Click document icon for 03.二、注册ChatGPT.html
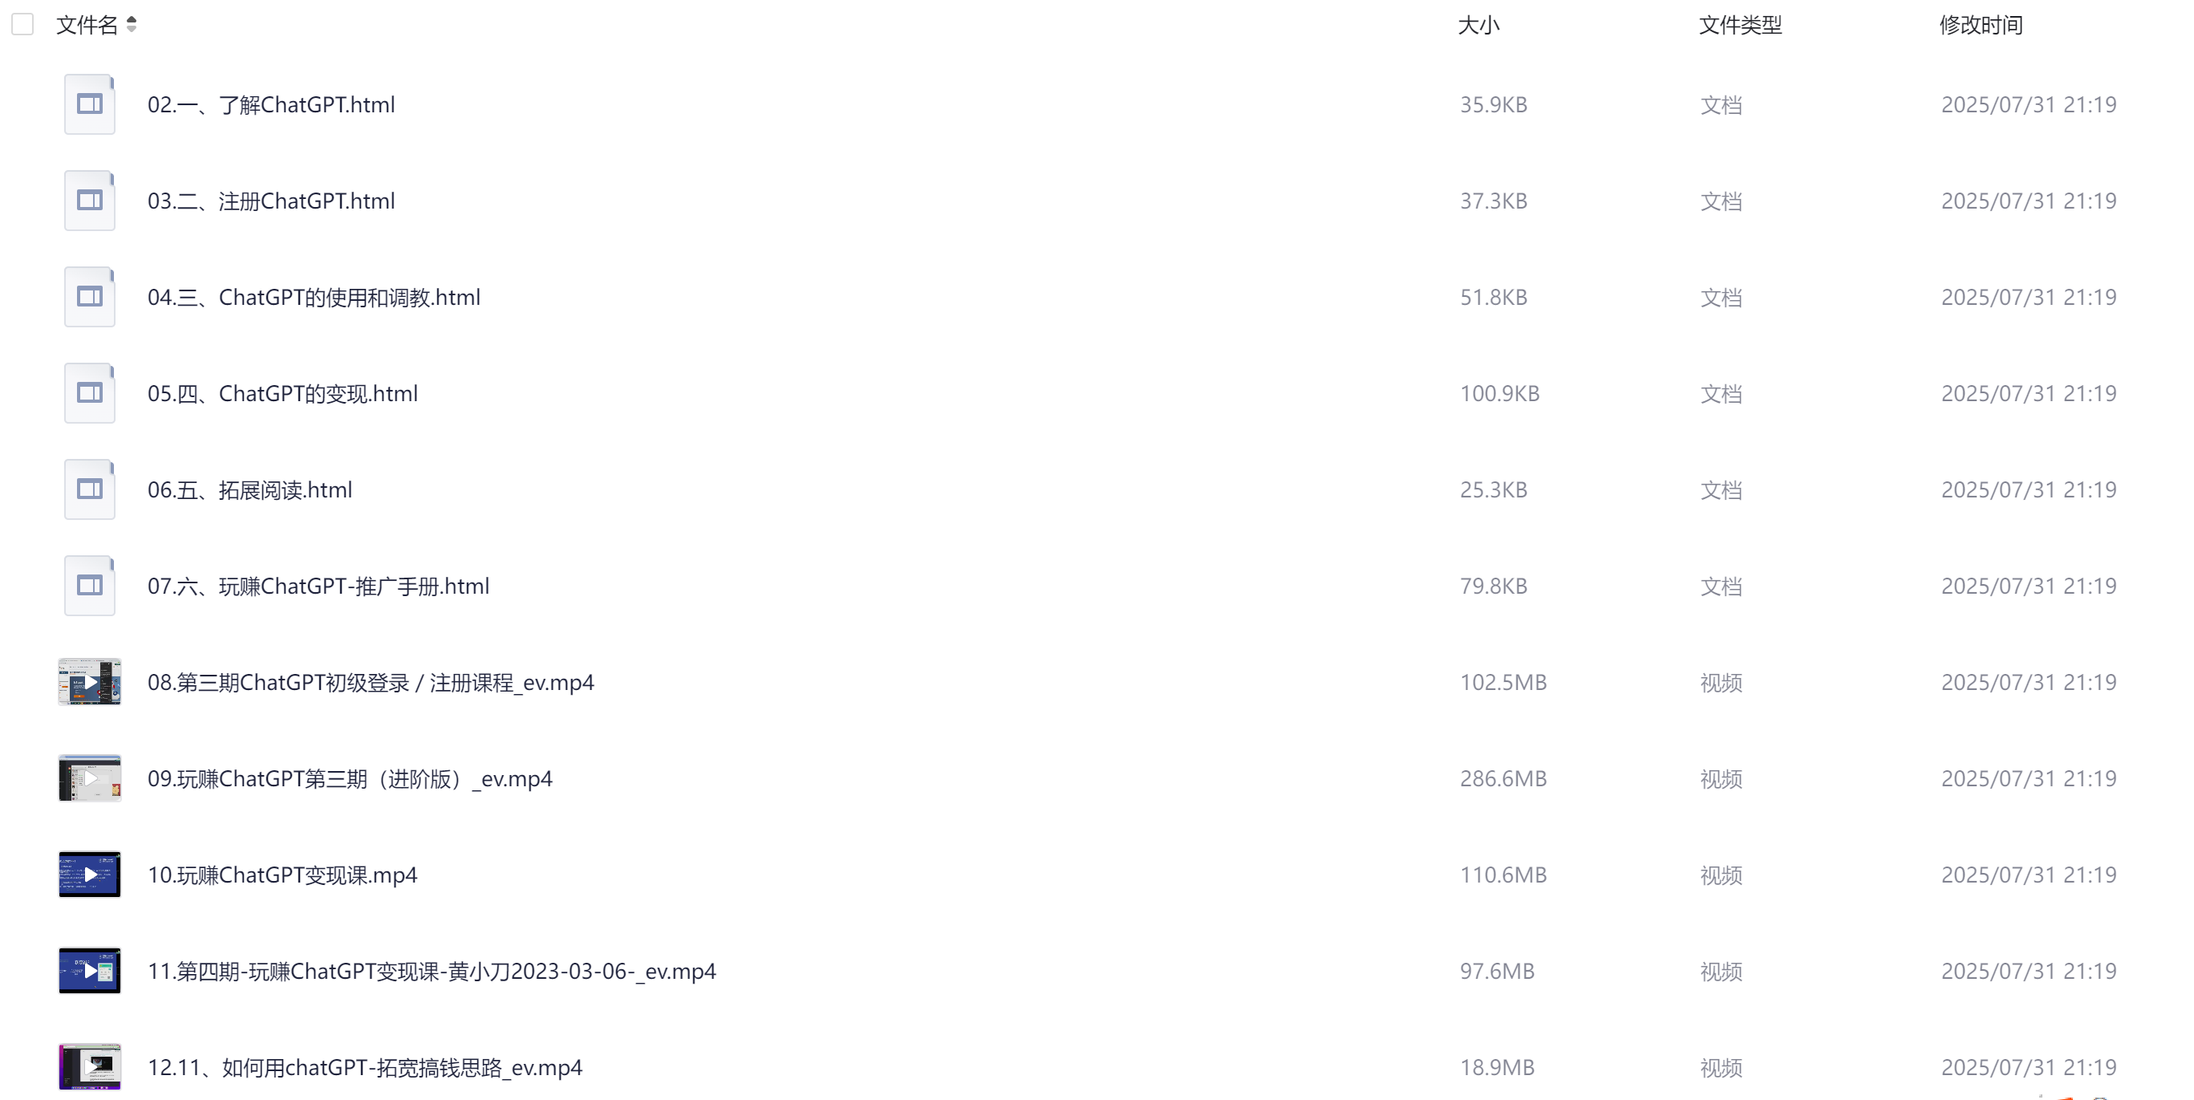The height and width of the screenshot is (1100, 2194). tap(89, 201)
